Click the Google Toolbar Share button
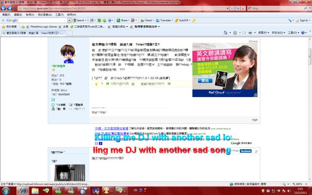The width and height of the screenshot is (312, 195). point(123,20)
